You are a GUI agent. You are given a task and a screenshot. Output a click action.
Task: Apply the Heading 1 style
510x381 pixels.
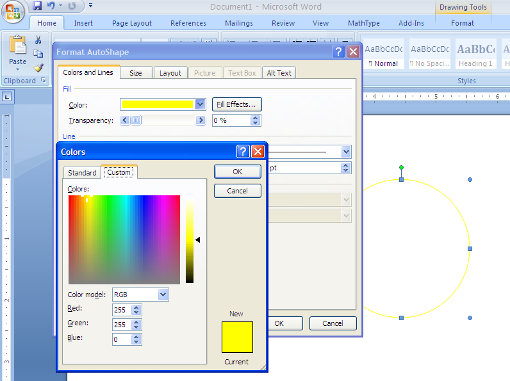[476, 54]
